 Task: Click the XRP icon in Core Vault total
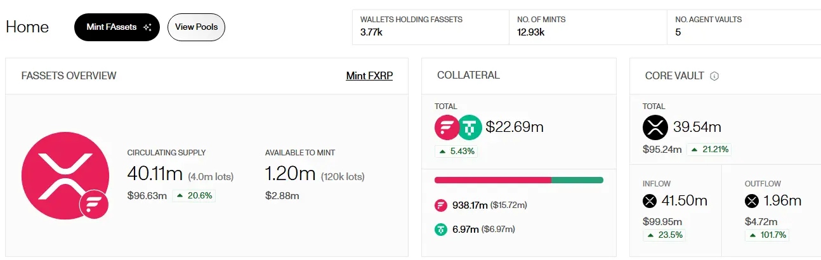[655, 127]
